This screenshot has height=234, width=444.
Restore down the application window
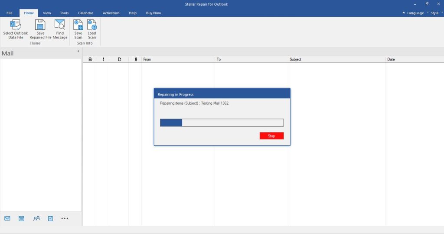point(427,4)
